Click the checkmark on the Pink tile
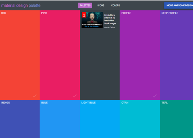This screenshot has height=138, width=193. click(75, 96)
